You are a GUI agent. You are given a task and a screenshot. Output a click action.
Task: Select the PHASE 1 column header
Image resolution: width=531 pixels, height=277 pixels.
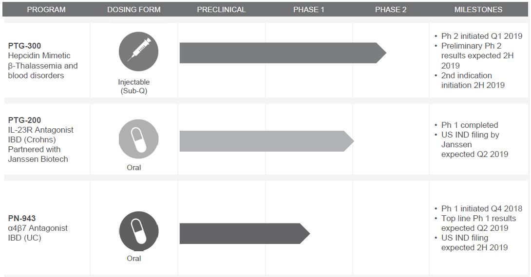[308, 10]
